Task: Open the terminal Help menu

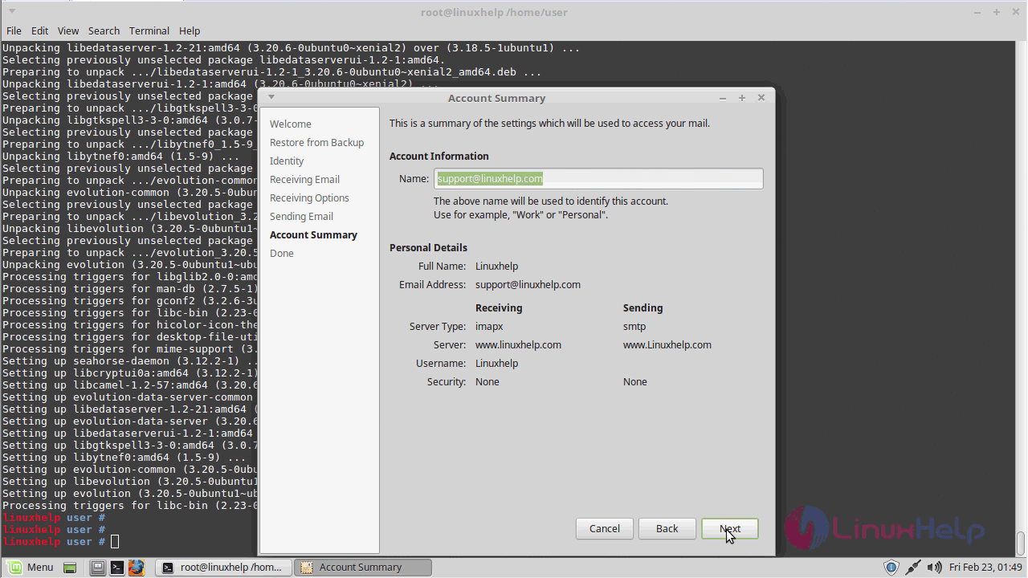Action: (x=190, y=31)
